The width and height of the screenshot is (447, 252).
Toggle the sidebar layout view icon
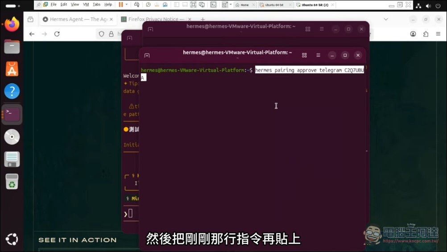point(177,4)
